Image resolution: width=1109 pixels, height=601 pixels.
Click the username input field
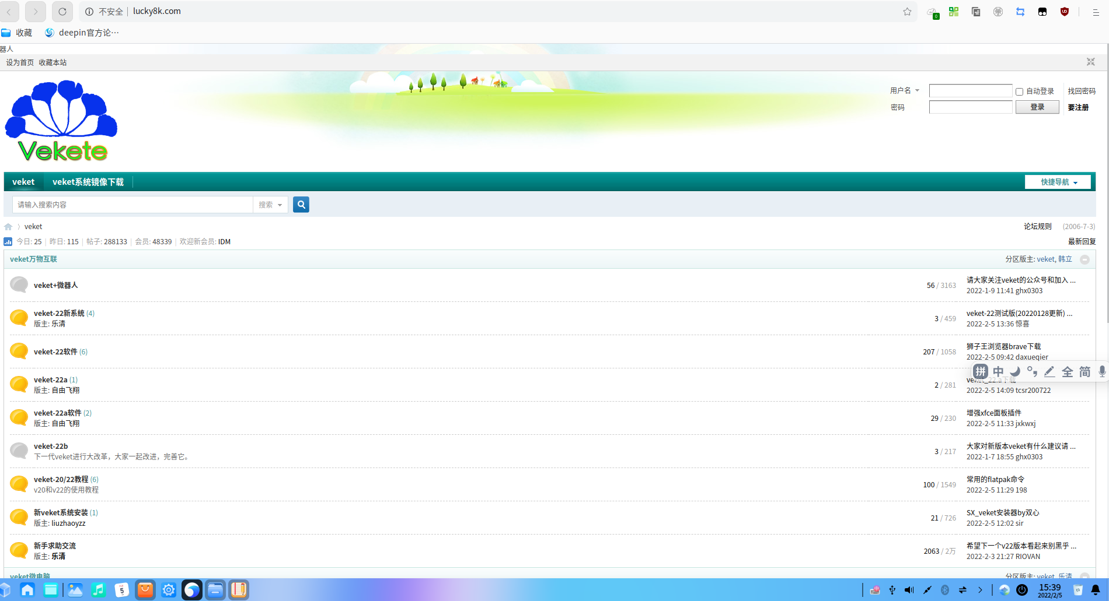click(x=971, y=91)
